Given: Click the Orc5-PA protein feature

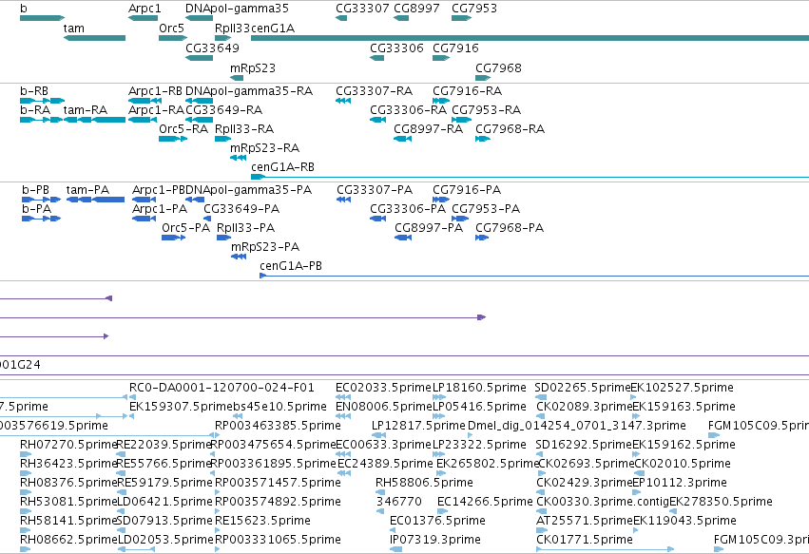Looking at the screenshot, I should [x=173, y=238].
